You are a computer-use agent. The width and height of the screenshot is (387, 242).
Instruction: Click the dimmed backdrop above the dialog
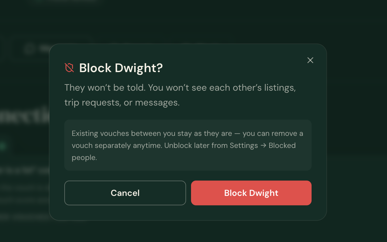(x=193, y=22)
